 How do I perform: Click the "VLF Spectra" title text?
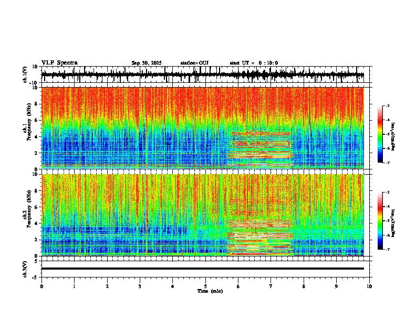59,62
